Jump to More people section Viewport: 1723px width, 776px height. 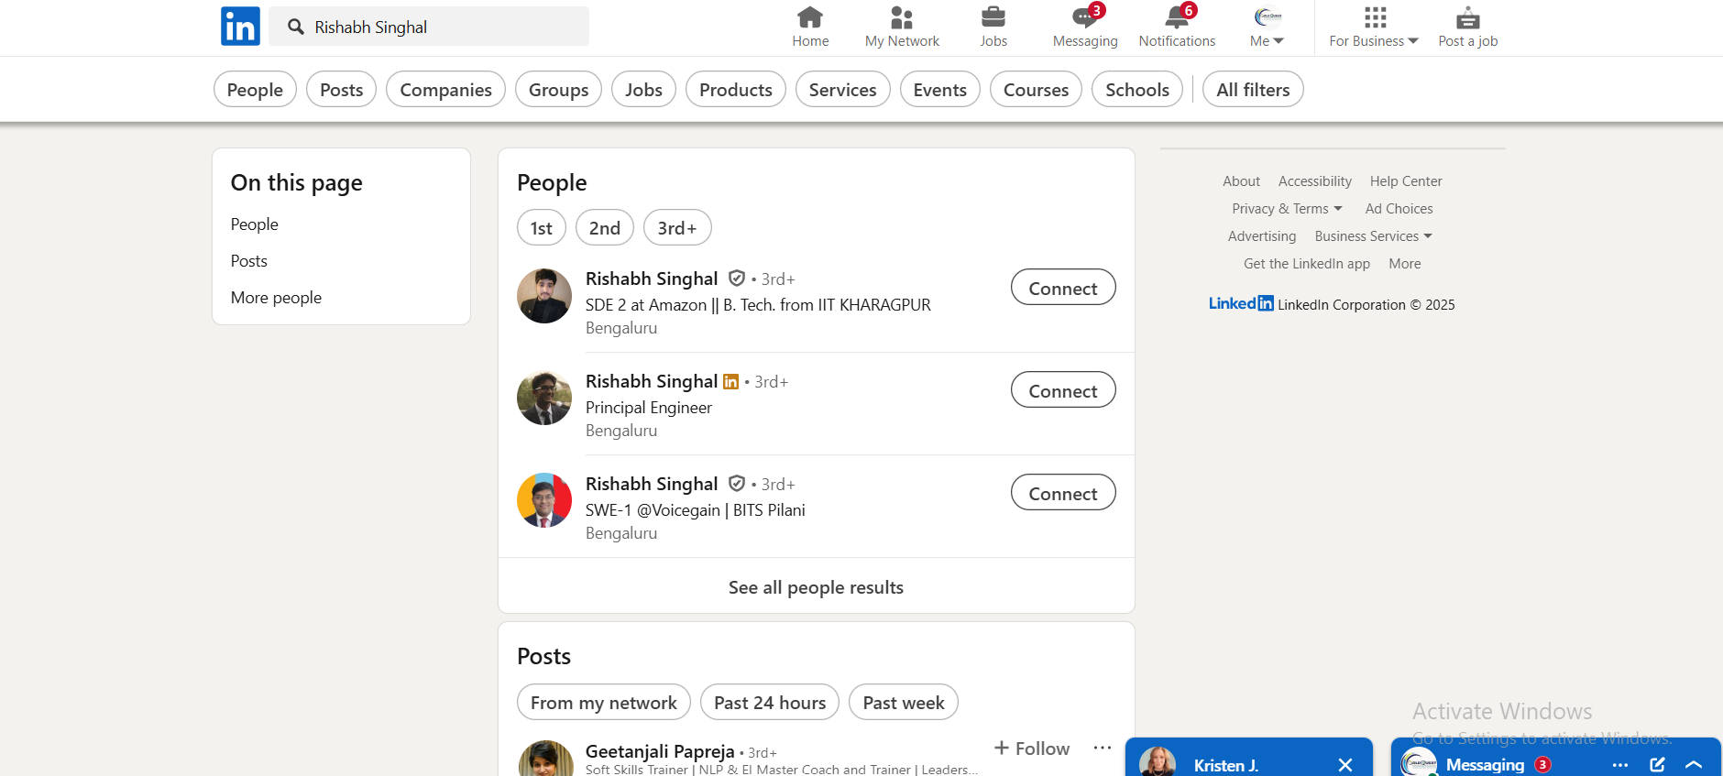(x=276, y=298)
